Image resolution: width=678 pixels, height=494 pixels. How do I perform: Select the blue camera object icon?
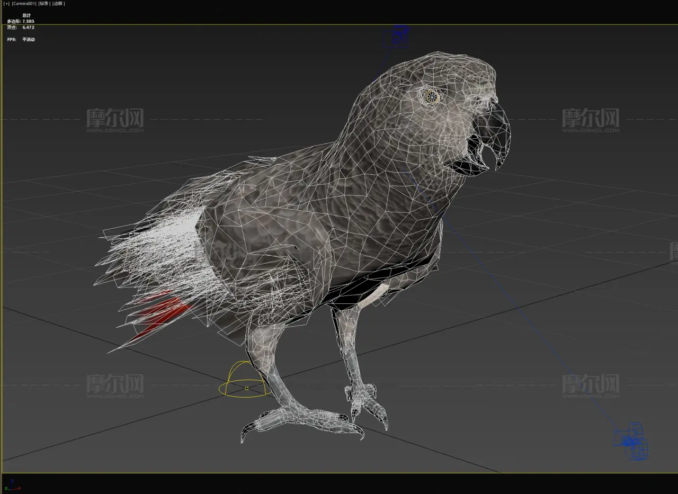pyautogui.click(x=631, y=441)
